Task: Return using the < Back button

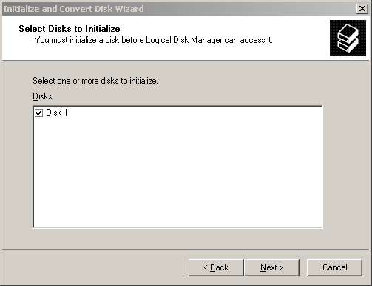Action: [x=216, y=267]
